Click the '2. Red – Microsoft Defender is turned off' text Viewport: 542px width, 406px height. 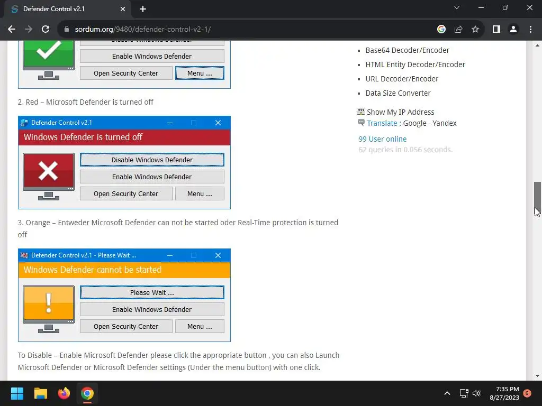pos(85,102)
